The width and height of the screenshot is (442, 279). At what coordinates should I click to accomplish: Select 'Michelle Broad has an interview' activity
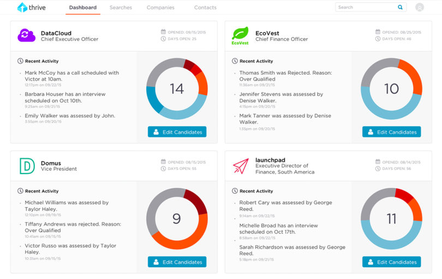click(278, 231)
